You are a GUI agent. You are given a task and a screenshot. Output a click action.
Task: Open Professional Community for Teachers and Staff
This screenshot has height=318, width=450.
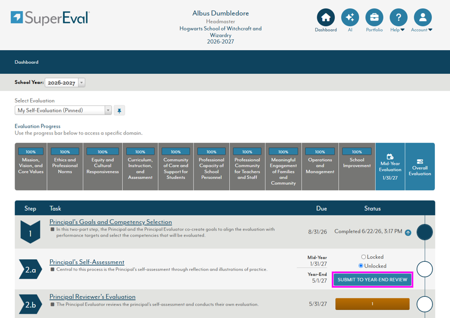click(247, 167)
